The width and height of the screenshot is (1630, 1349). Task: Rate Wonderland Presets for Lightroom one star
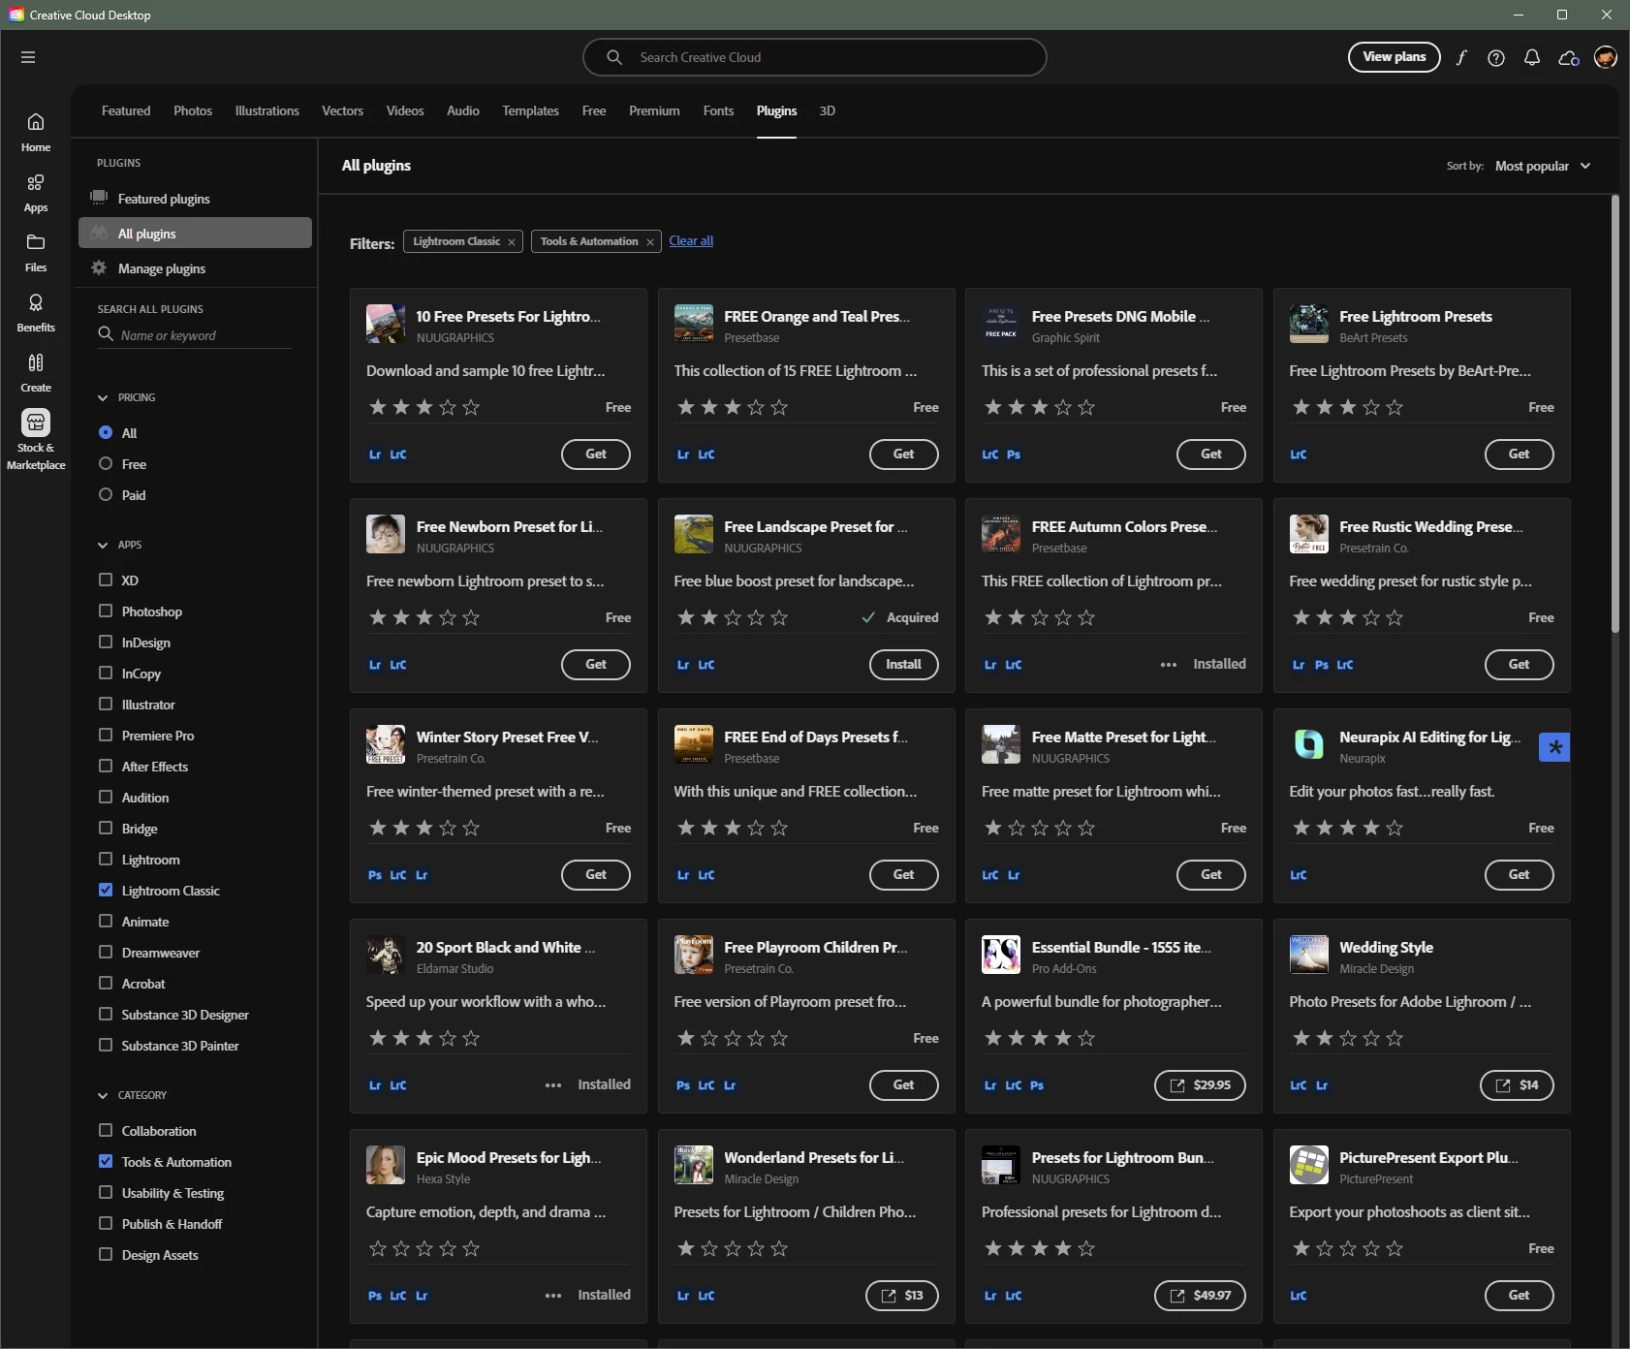point(686,1249)
